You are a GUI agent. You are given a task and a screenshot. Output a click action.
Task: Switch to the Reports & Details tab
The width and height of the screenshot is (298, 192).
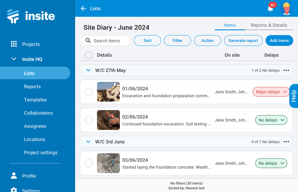[269, 25]
